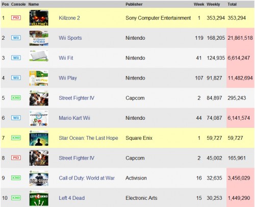Click the Console column header
This screenshot has height=207, width=255.
[x=18, y=4]
